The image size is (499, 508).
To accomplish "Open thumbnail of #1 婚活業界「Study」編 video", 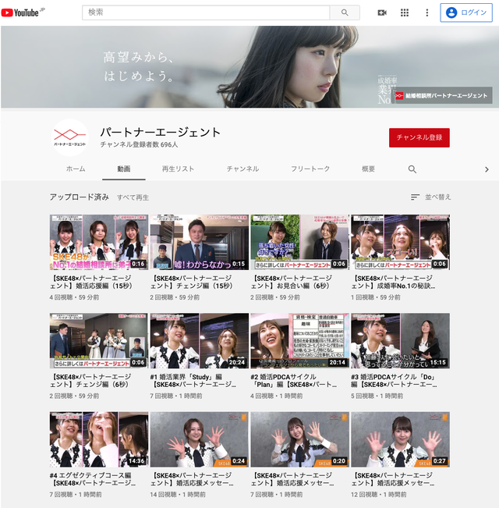I will [x=200, y=340].
